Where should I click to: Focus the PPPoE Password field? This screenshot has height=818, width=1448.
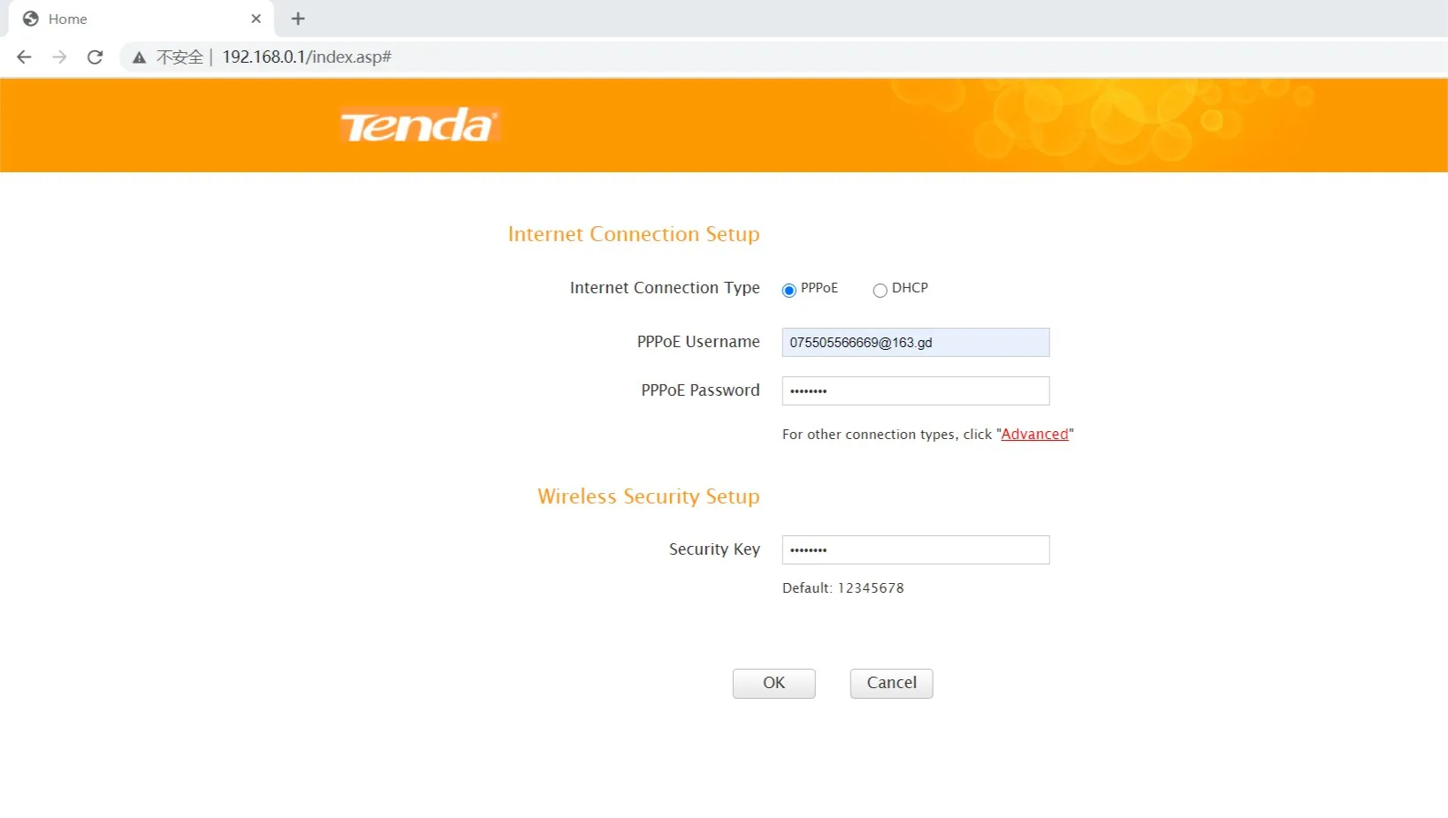coord(916,391)
